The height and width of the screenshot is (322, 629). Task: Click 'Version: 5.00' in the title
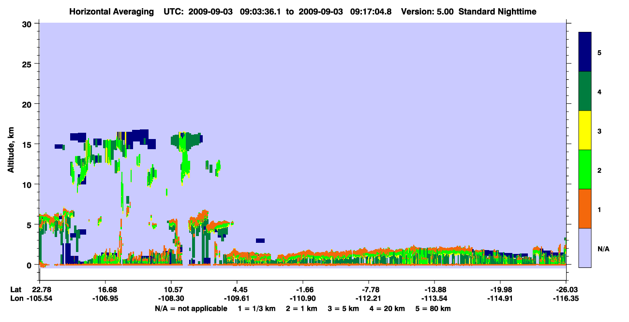427,11
